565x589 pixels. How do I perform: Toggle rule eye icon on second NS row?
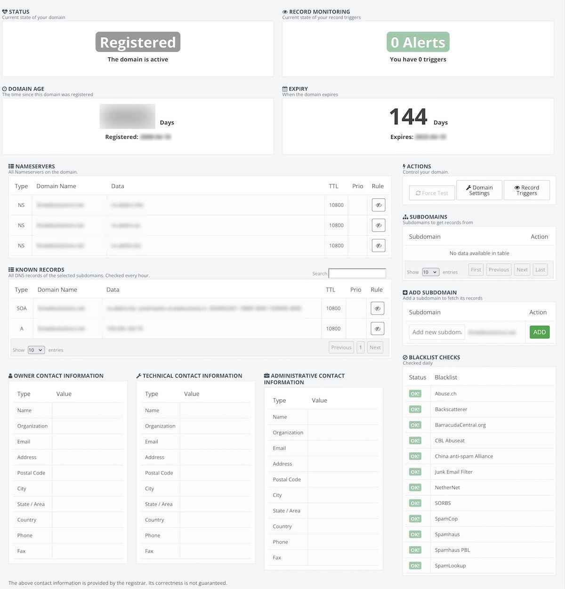(378, 226)
